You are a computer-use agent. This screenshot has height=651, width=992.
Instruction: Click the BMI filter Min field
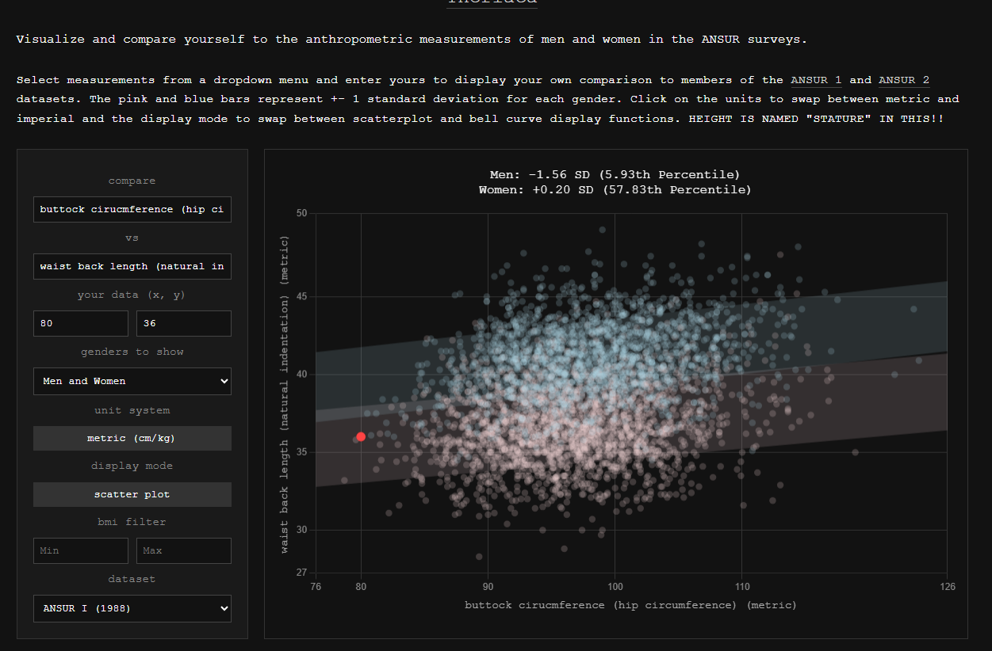point(81,550)
